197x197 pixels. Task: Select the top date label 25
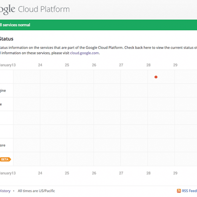pyautogui.click(x=67, y=65)
